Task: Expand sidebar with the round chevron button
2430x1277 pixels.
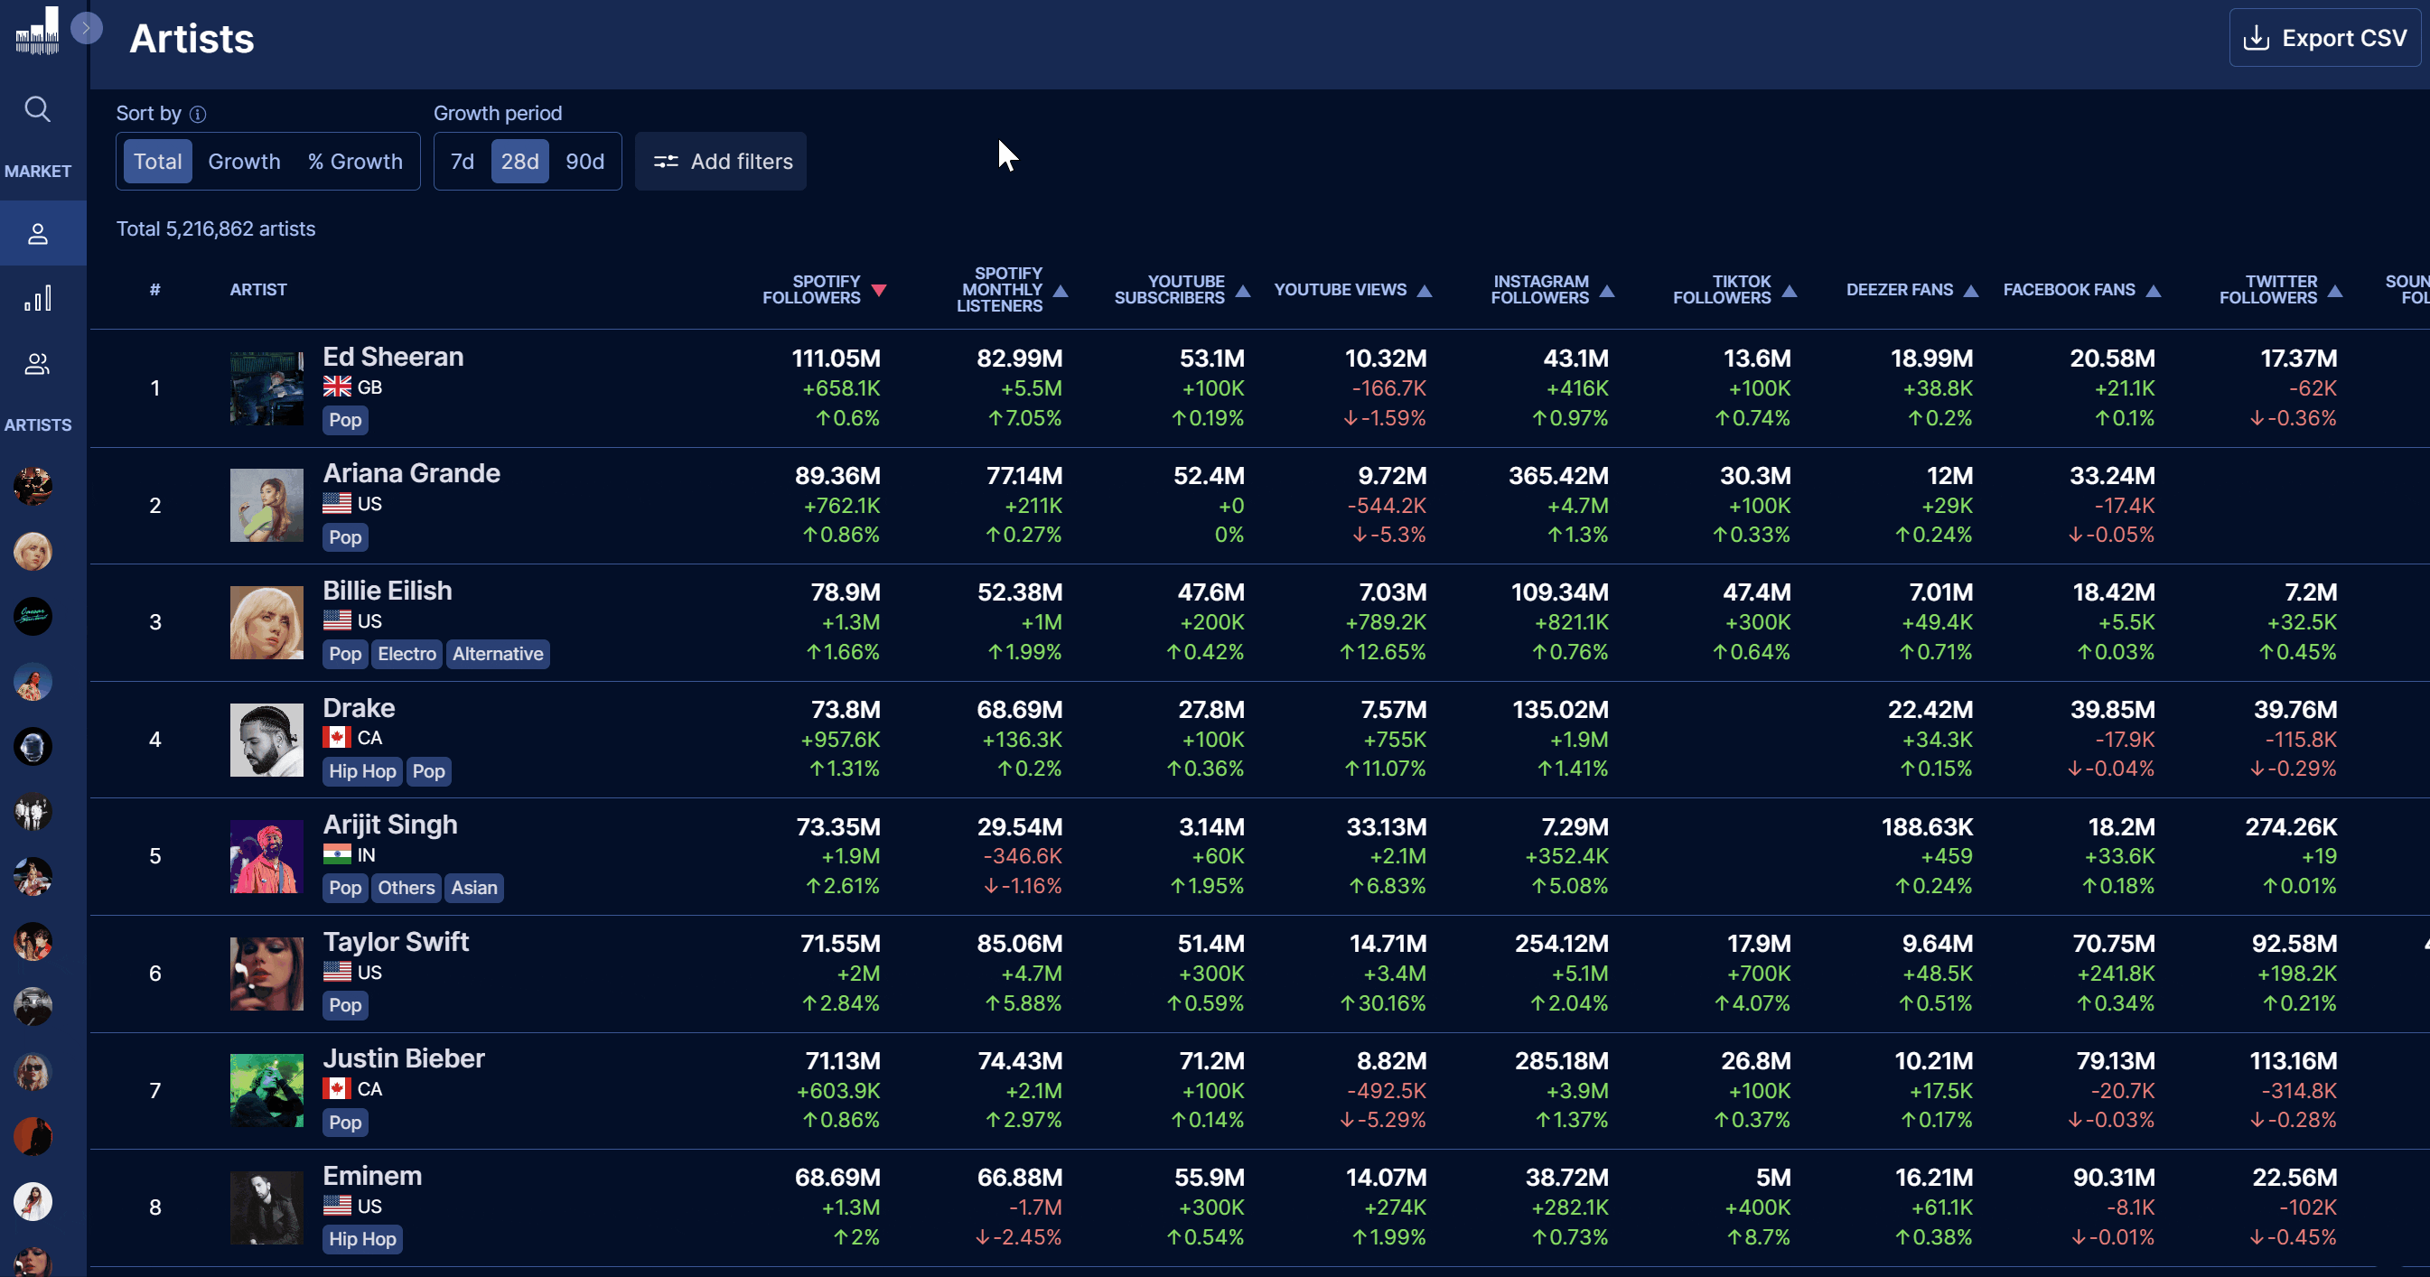Action: (86, 28)
